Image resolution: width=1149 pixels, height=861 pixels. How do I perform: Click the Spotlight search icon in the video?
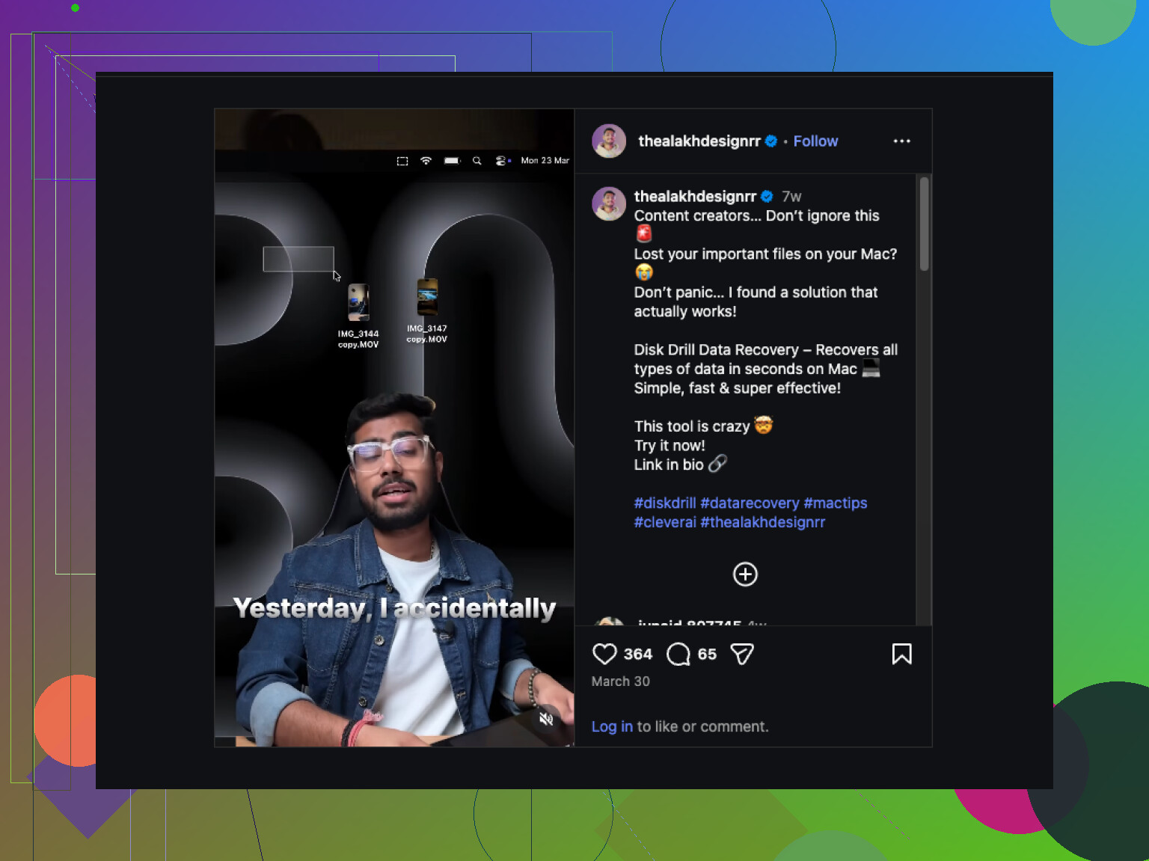[477, 161]
